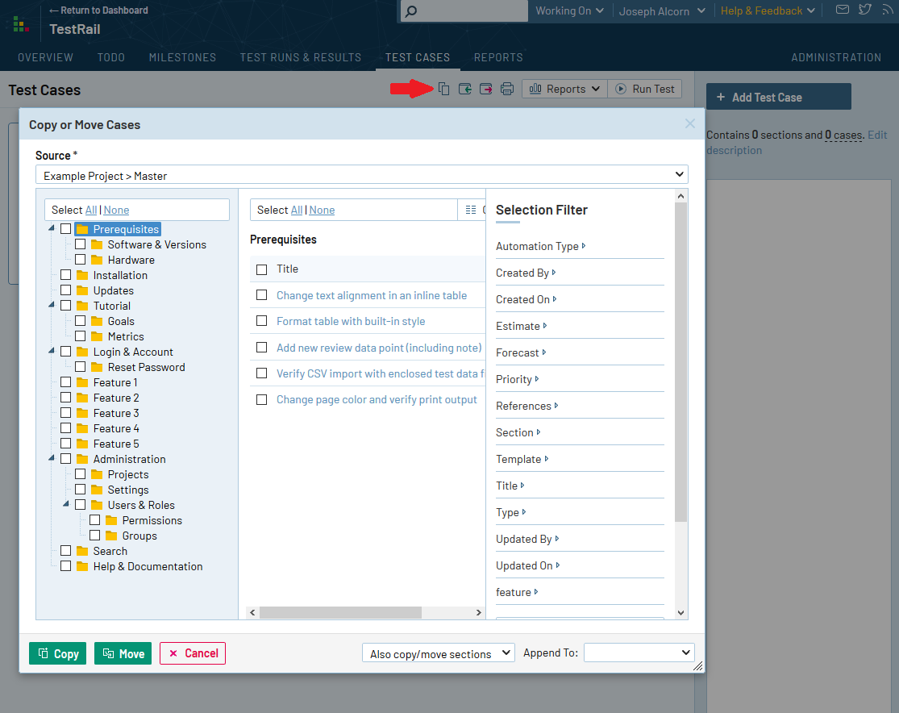Viewport: 899px width, 713px height.
Task: Expand the Automation Type filter
Action: [541, 246]
